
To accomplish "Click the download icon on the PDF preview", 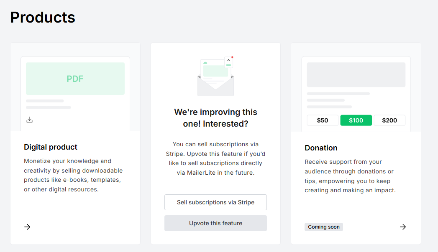I will tap(29, 120).
